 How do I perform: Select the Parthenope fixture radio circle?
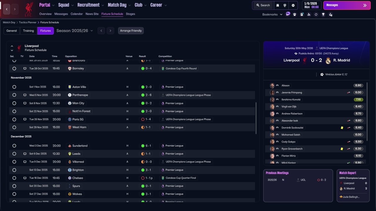click(x=14, y=95)
